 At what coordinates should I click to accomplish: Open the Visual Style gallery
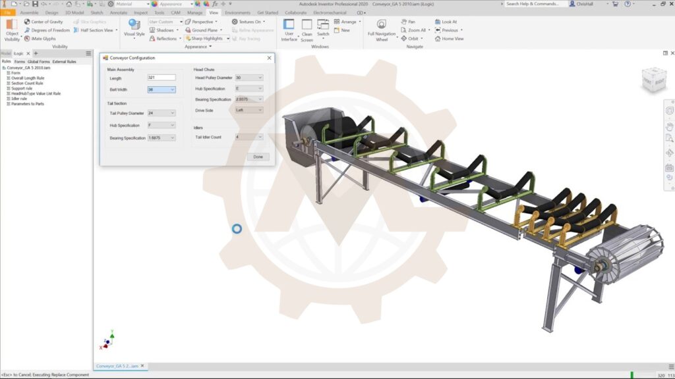tap(134, 29)
